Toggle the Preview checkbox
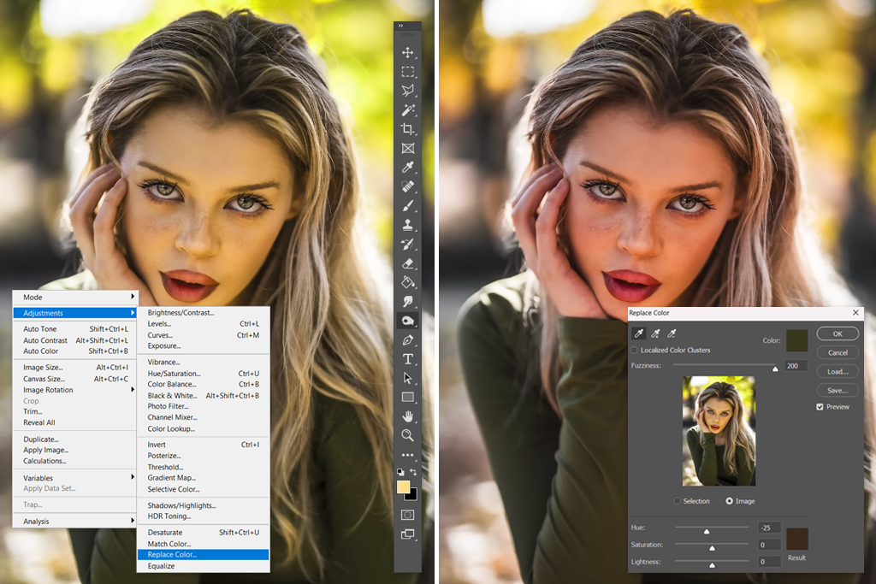This screenshot has height=584, width=876. [x=820, y=407]
